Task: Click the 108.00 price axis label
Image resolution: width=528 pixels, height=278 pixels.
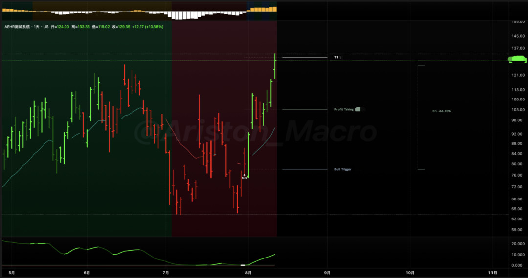Action: coord(519,99)
